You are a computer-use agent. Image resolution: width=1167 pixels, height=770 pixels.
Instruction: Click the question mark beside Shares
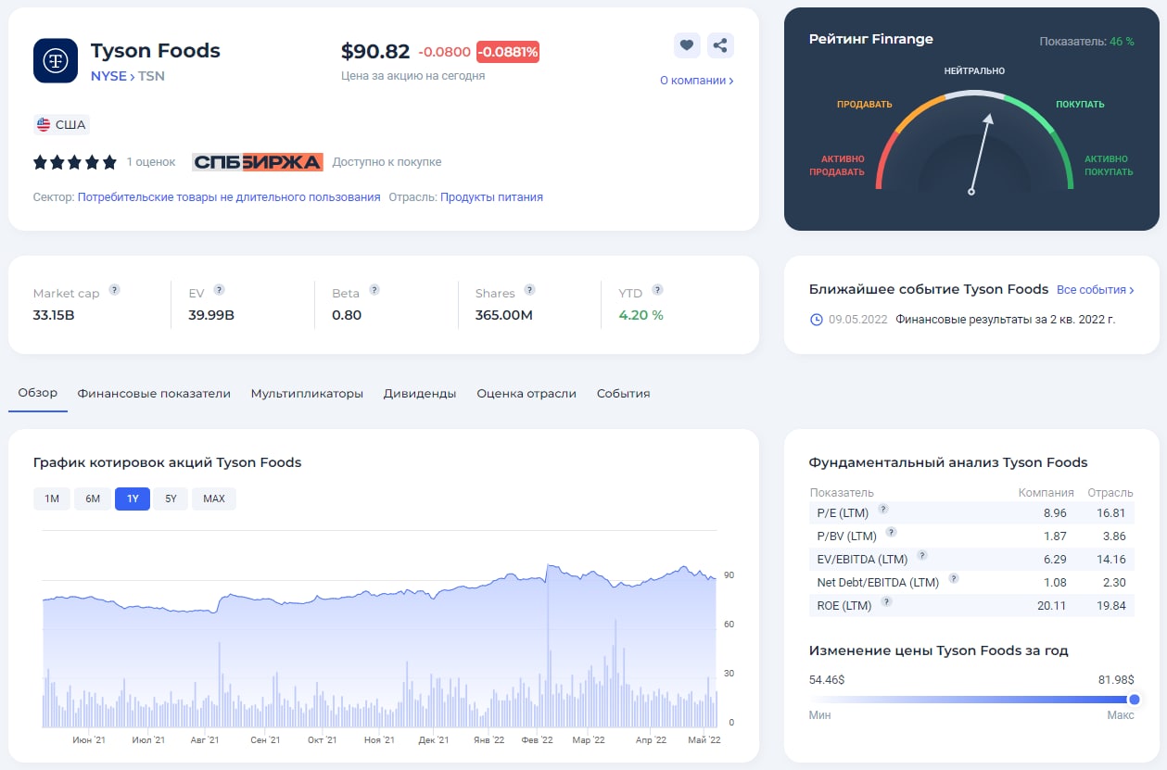point(529,289)
